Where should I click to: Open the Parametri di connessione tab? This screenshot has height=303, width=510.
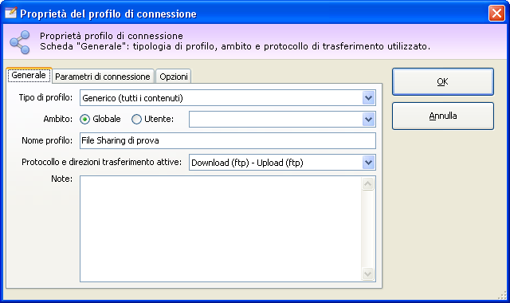pyautogui.click(x=103, y=77)
